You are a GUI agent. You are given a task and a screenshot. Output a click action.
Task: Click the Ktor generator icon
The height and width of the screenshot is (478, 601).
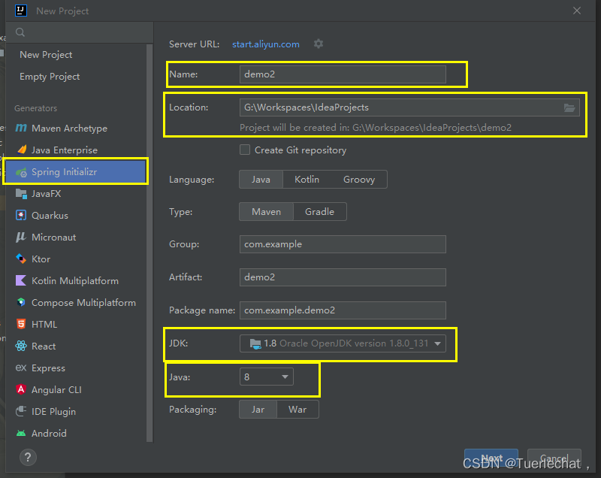21,259
